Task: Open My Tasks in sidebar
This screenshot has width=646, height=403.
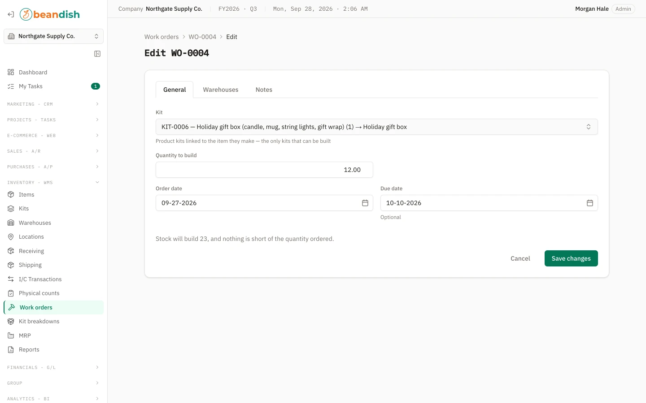Action: (53, 86)
